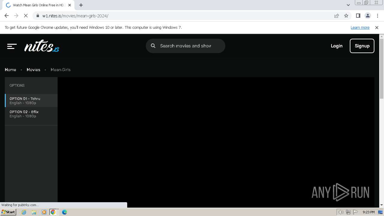The width and height of the screenshot is (384, 216).
Task: Focus the Search movies and shows field
Action: pyautogui.click(x=185, y=46)
